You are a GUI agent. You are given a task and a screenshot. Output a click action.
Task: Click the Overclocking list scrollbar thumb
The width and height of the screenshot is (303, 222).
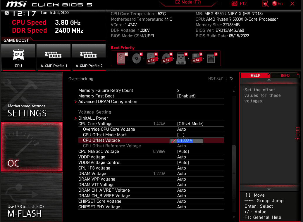(234, 171)
